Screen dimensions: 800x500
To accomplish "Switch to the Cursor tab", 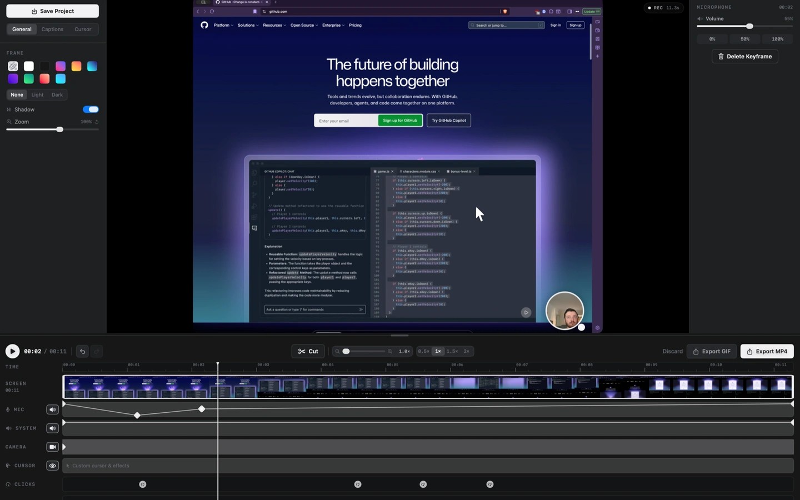I will (83, 29).
